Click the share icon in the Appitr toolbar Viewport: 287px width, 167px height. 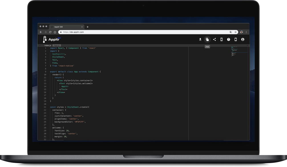tap(214, 39)
